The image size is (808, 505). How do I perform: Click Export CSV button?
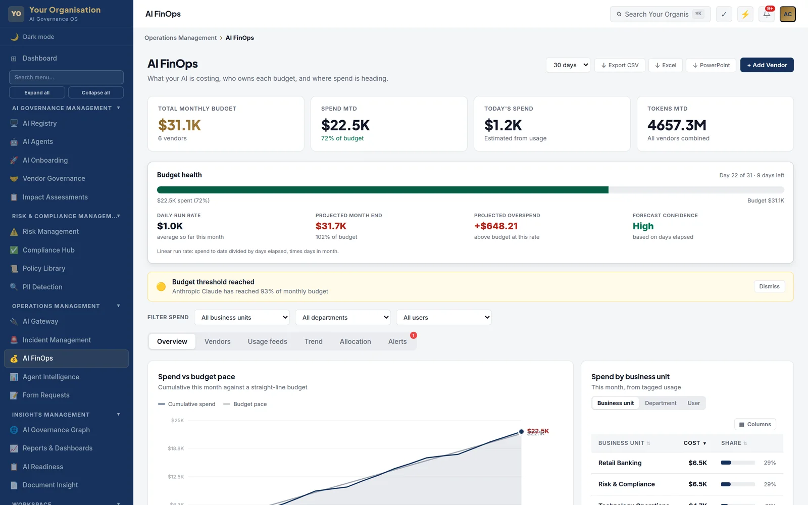(x=620, y=65)
